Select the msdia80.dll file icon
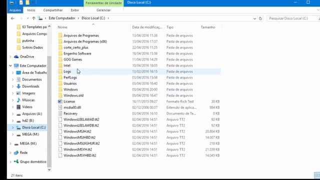The height and width of the screenshot is (180, 320). tap(60, 107)
